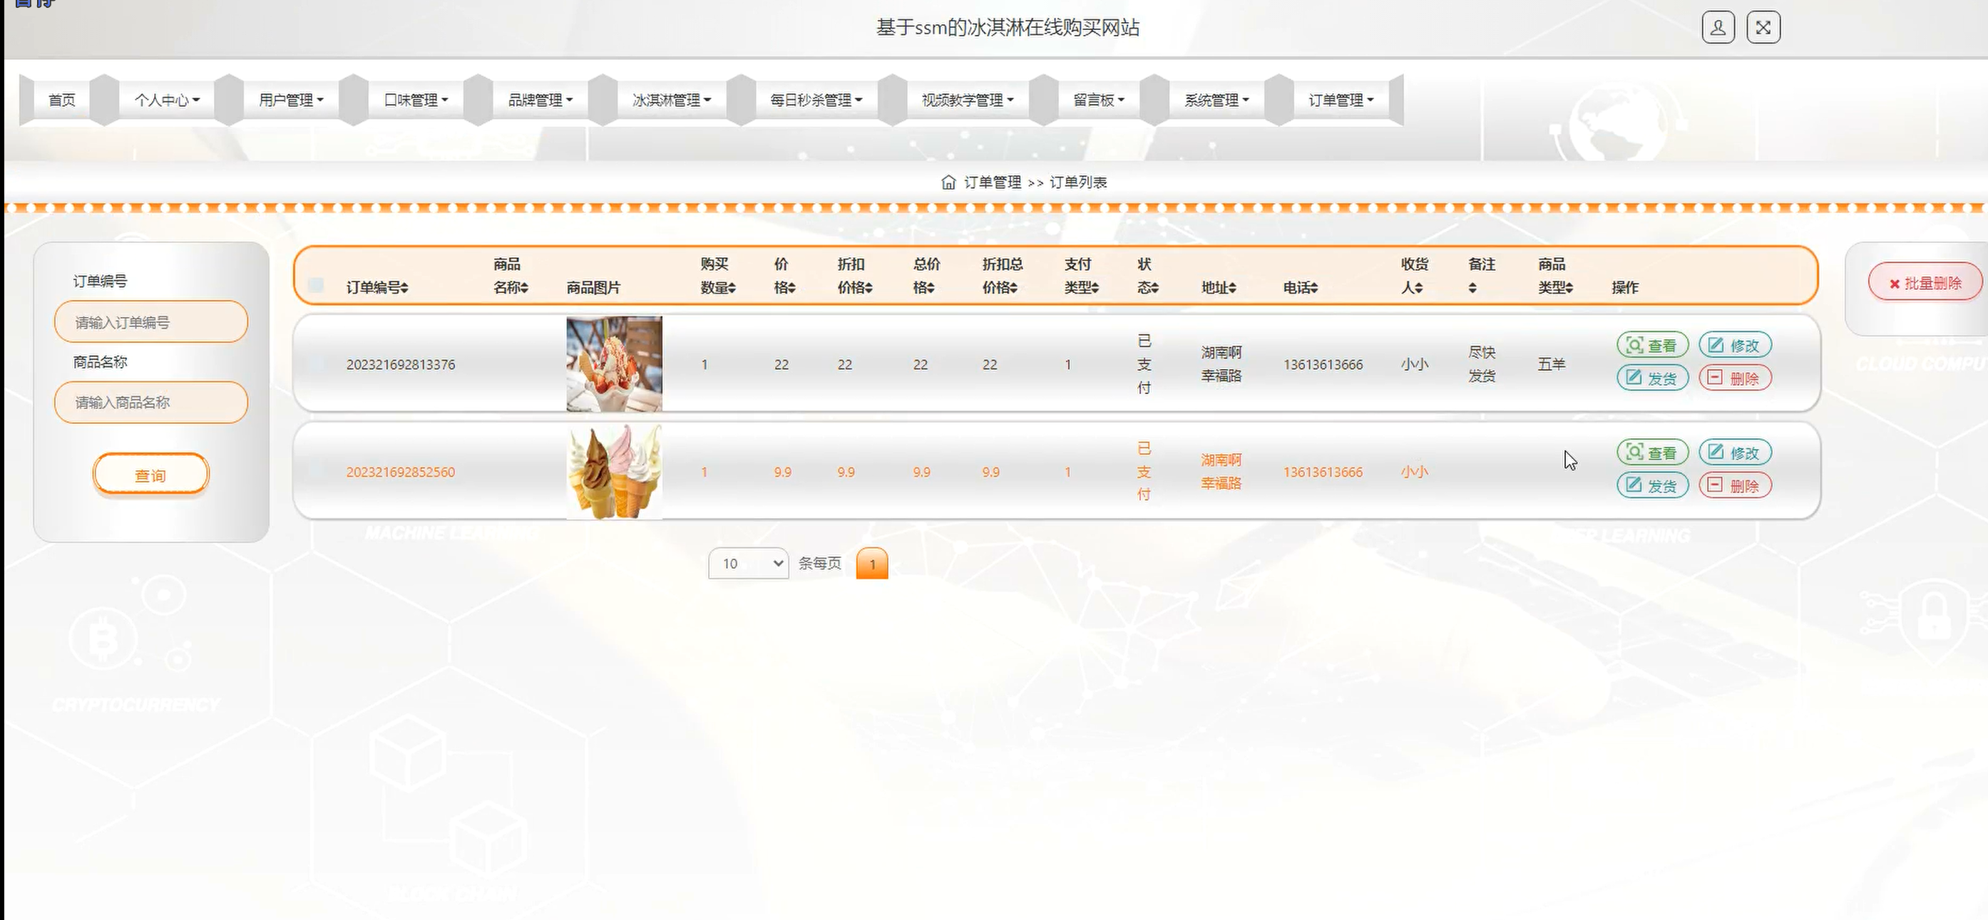View order 202321692813376 with 查看 button
This screenshot has height=920, width=1988.
(x=1651, y=346)
